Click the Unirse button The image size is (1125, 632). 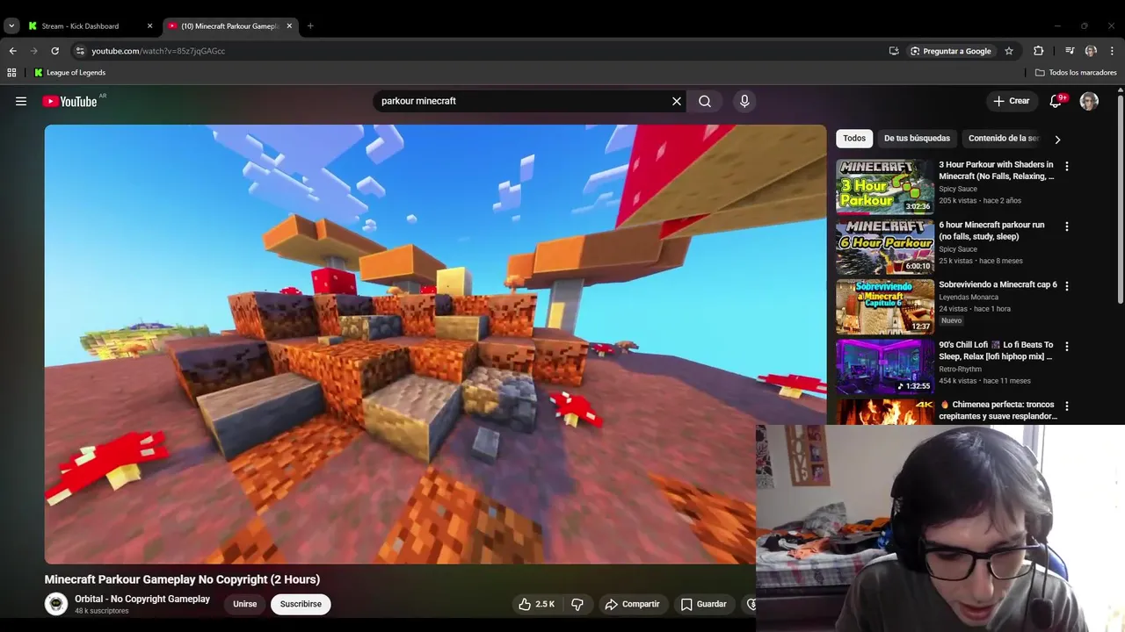[245, 604]
